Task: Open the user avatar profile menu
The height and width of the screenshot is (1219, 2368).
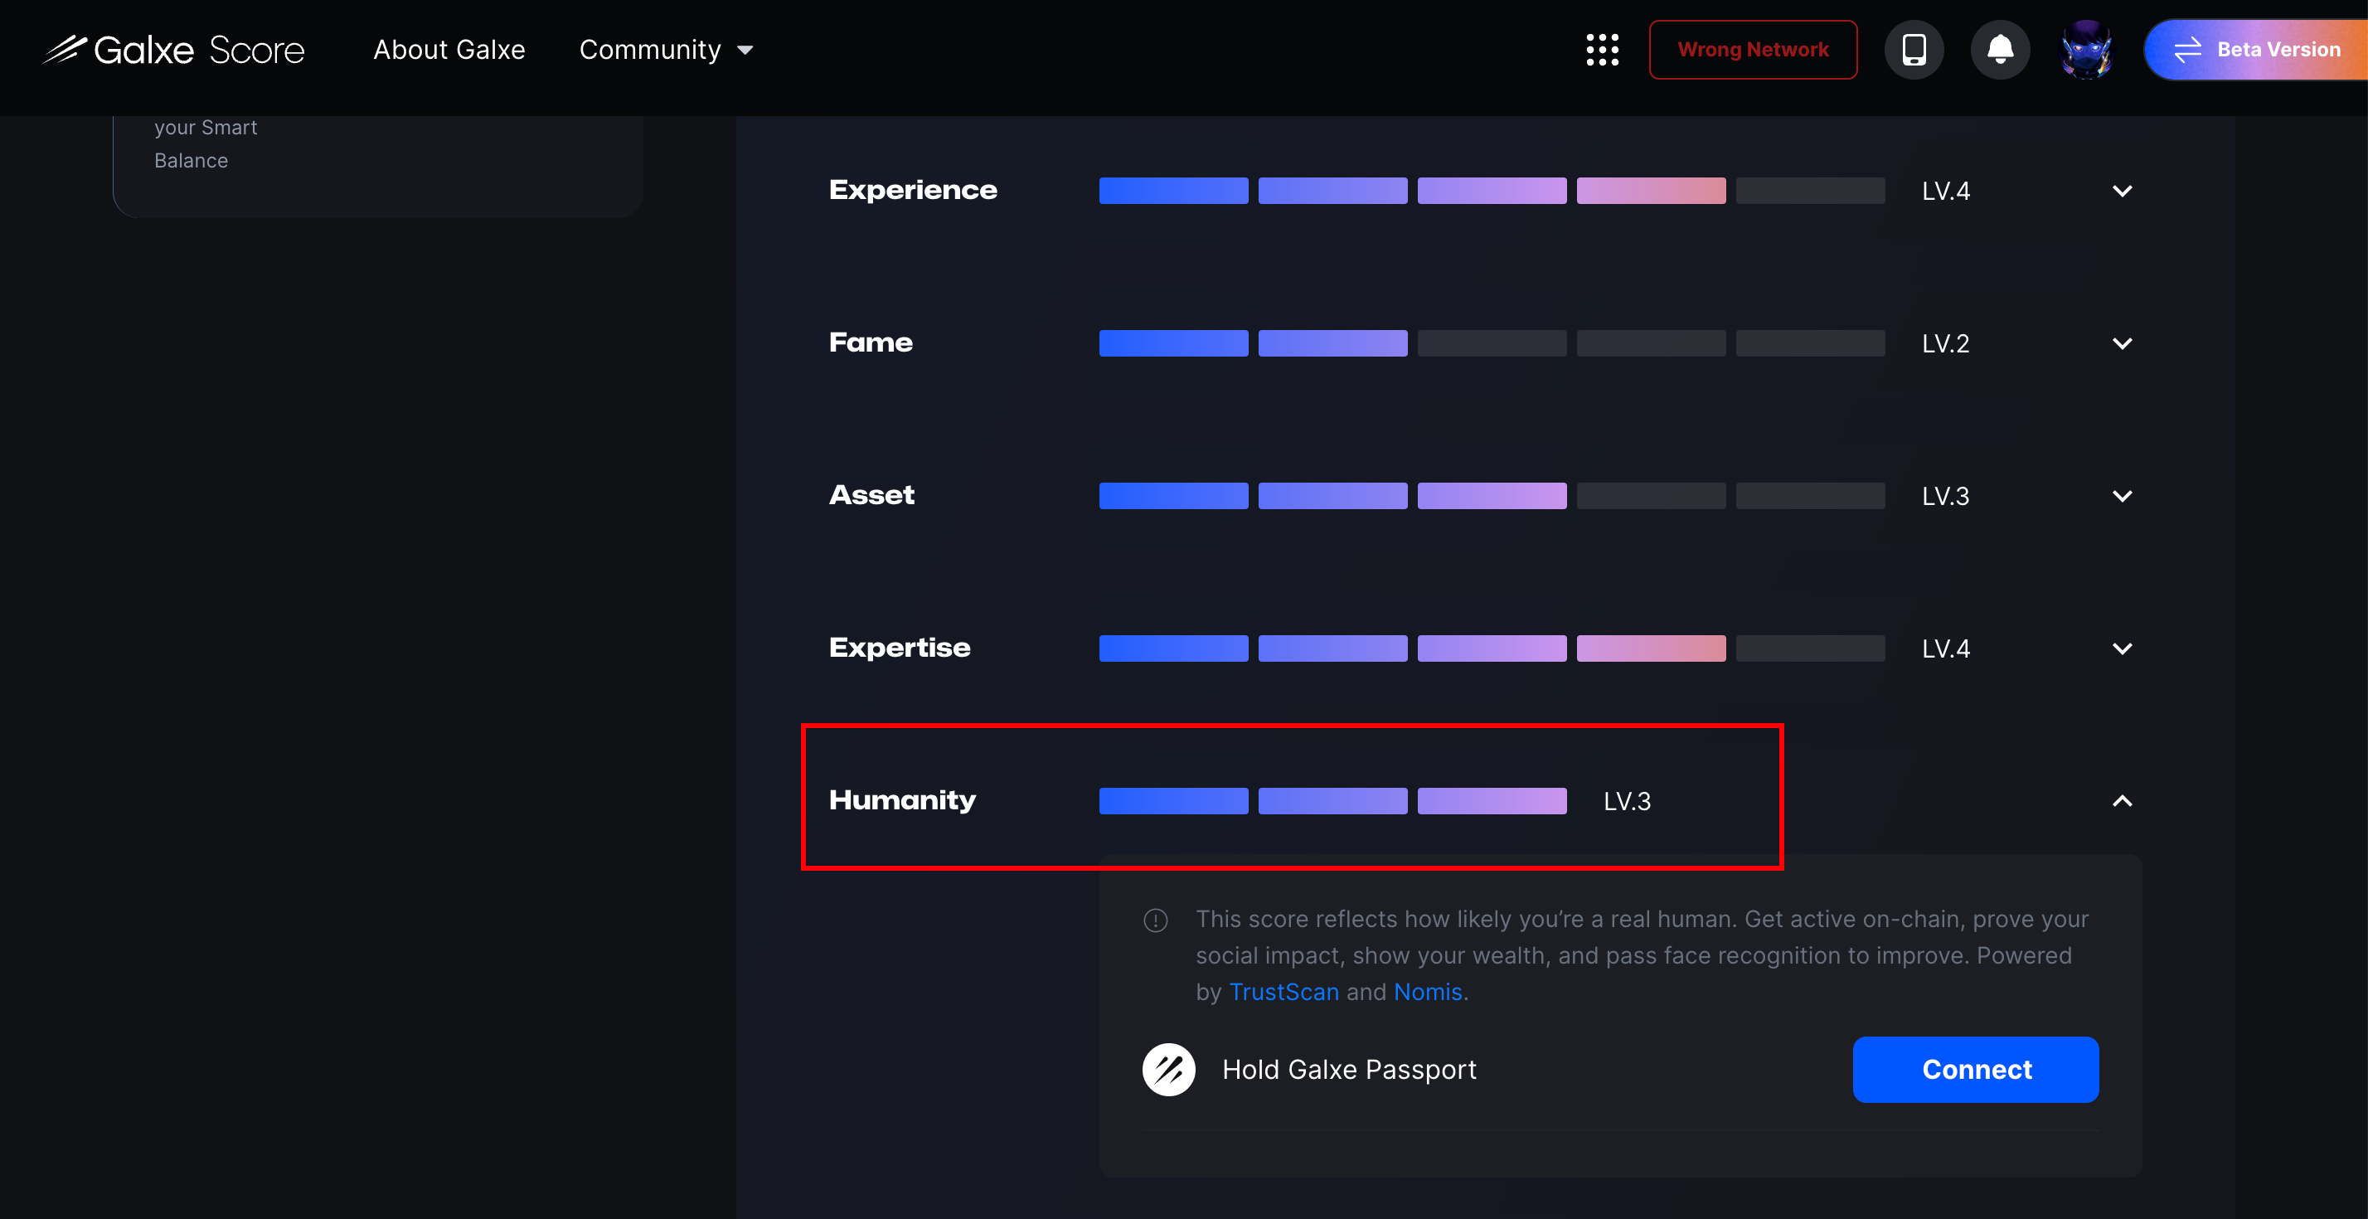Action: coord(2087,50)
